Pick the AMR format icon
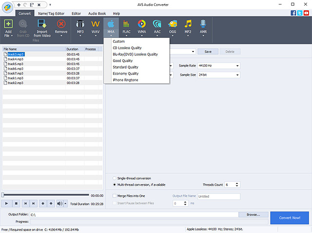 [203, 27]
